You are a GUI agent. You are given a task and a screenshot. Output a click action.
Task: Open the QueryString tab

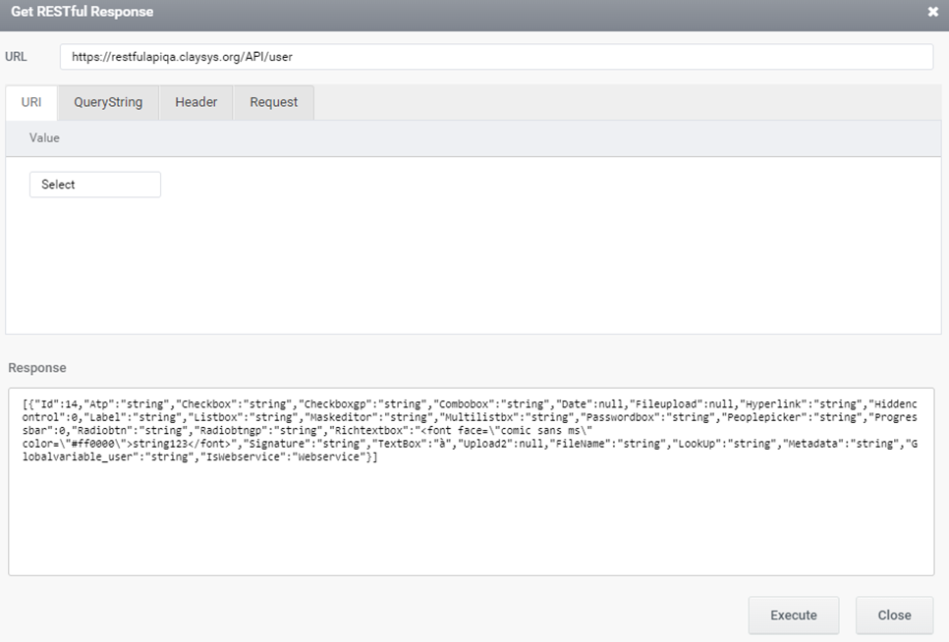(x=108, y=102)
